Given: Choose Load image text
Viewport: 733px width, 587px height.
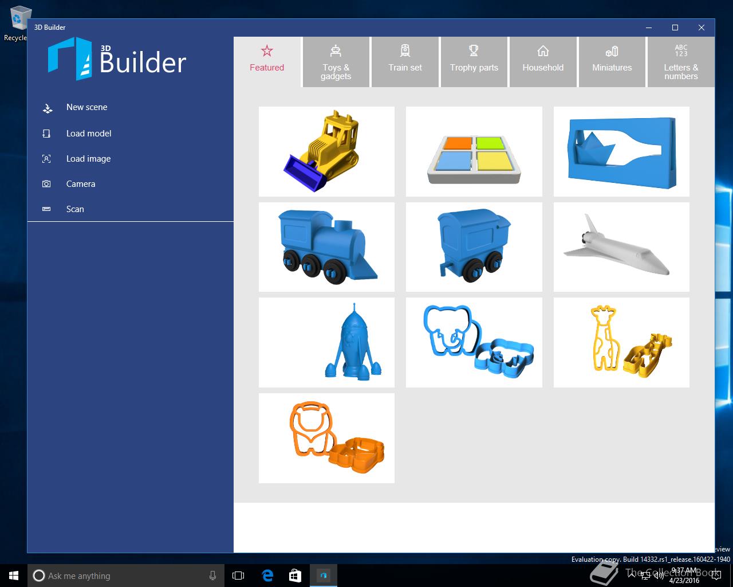Looking at the screenshot, I should pyautogui.click(x=89, y=159).
